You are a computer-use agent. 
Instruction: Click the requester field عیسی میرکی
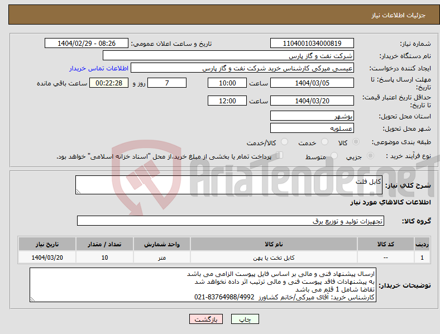(242, 68)
